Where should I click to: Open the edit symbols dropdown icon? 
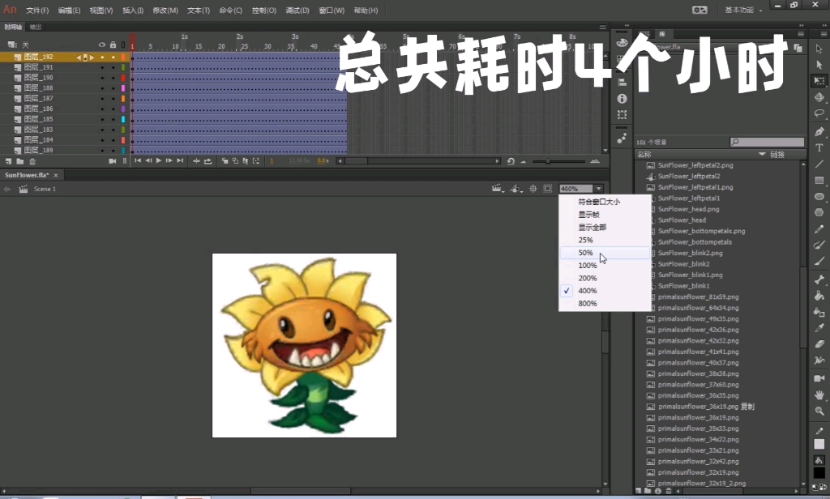pyautogui.click(x=515, y=189)
